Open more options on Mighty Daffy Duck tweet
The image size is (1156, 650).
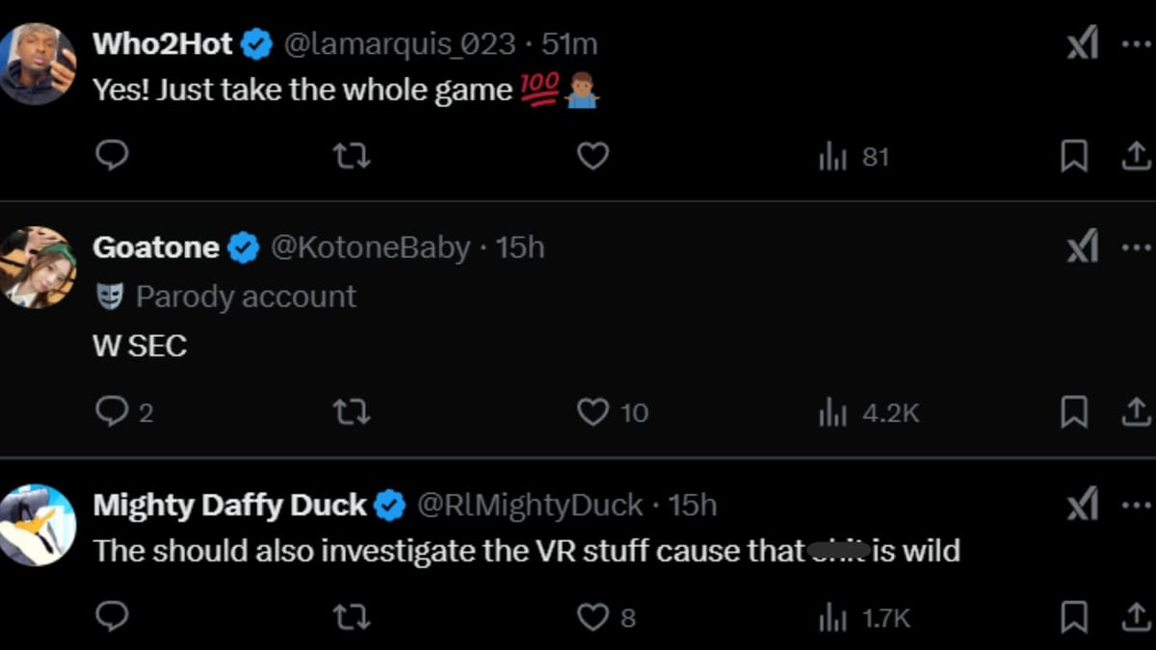tap(1137, 506)
